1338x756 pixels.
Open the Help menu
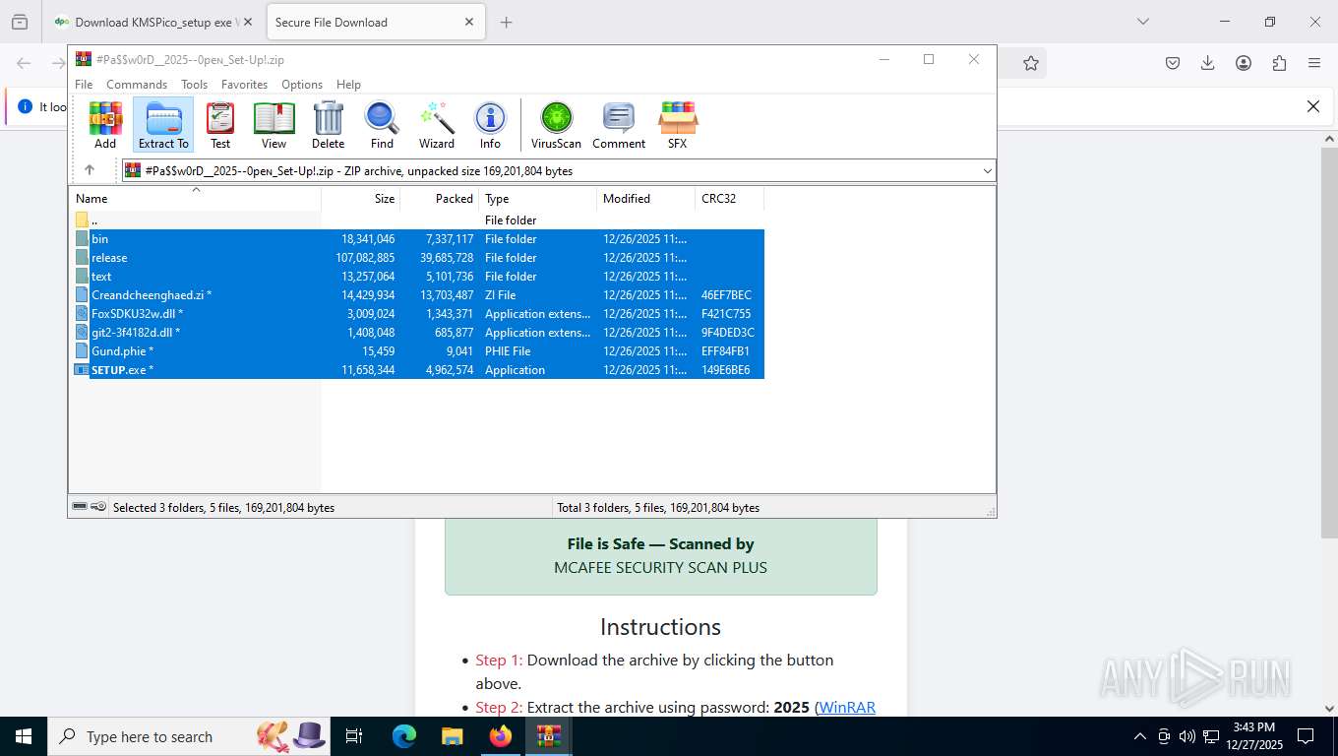pos(348,85)
